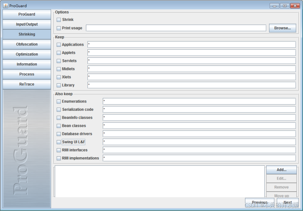Screen dimensions: 303x211
Task: Click the BeanInfo classes text field
Action: pyautogui.click(x=199, y=118)
